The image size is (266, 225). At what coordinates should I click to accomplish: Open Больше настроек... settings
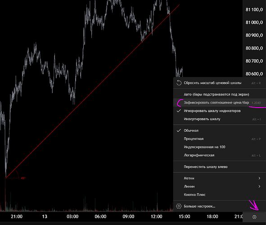click(220, 206)
